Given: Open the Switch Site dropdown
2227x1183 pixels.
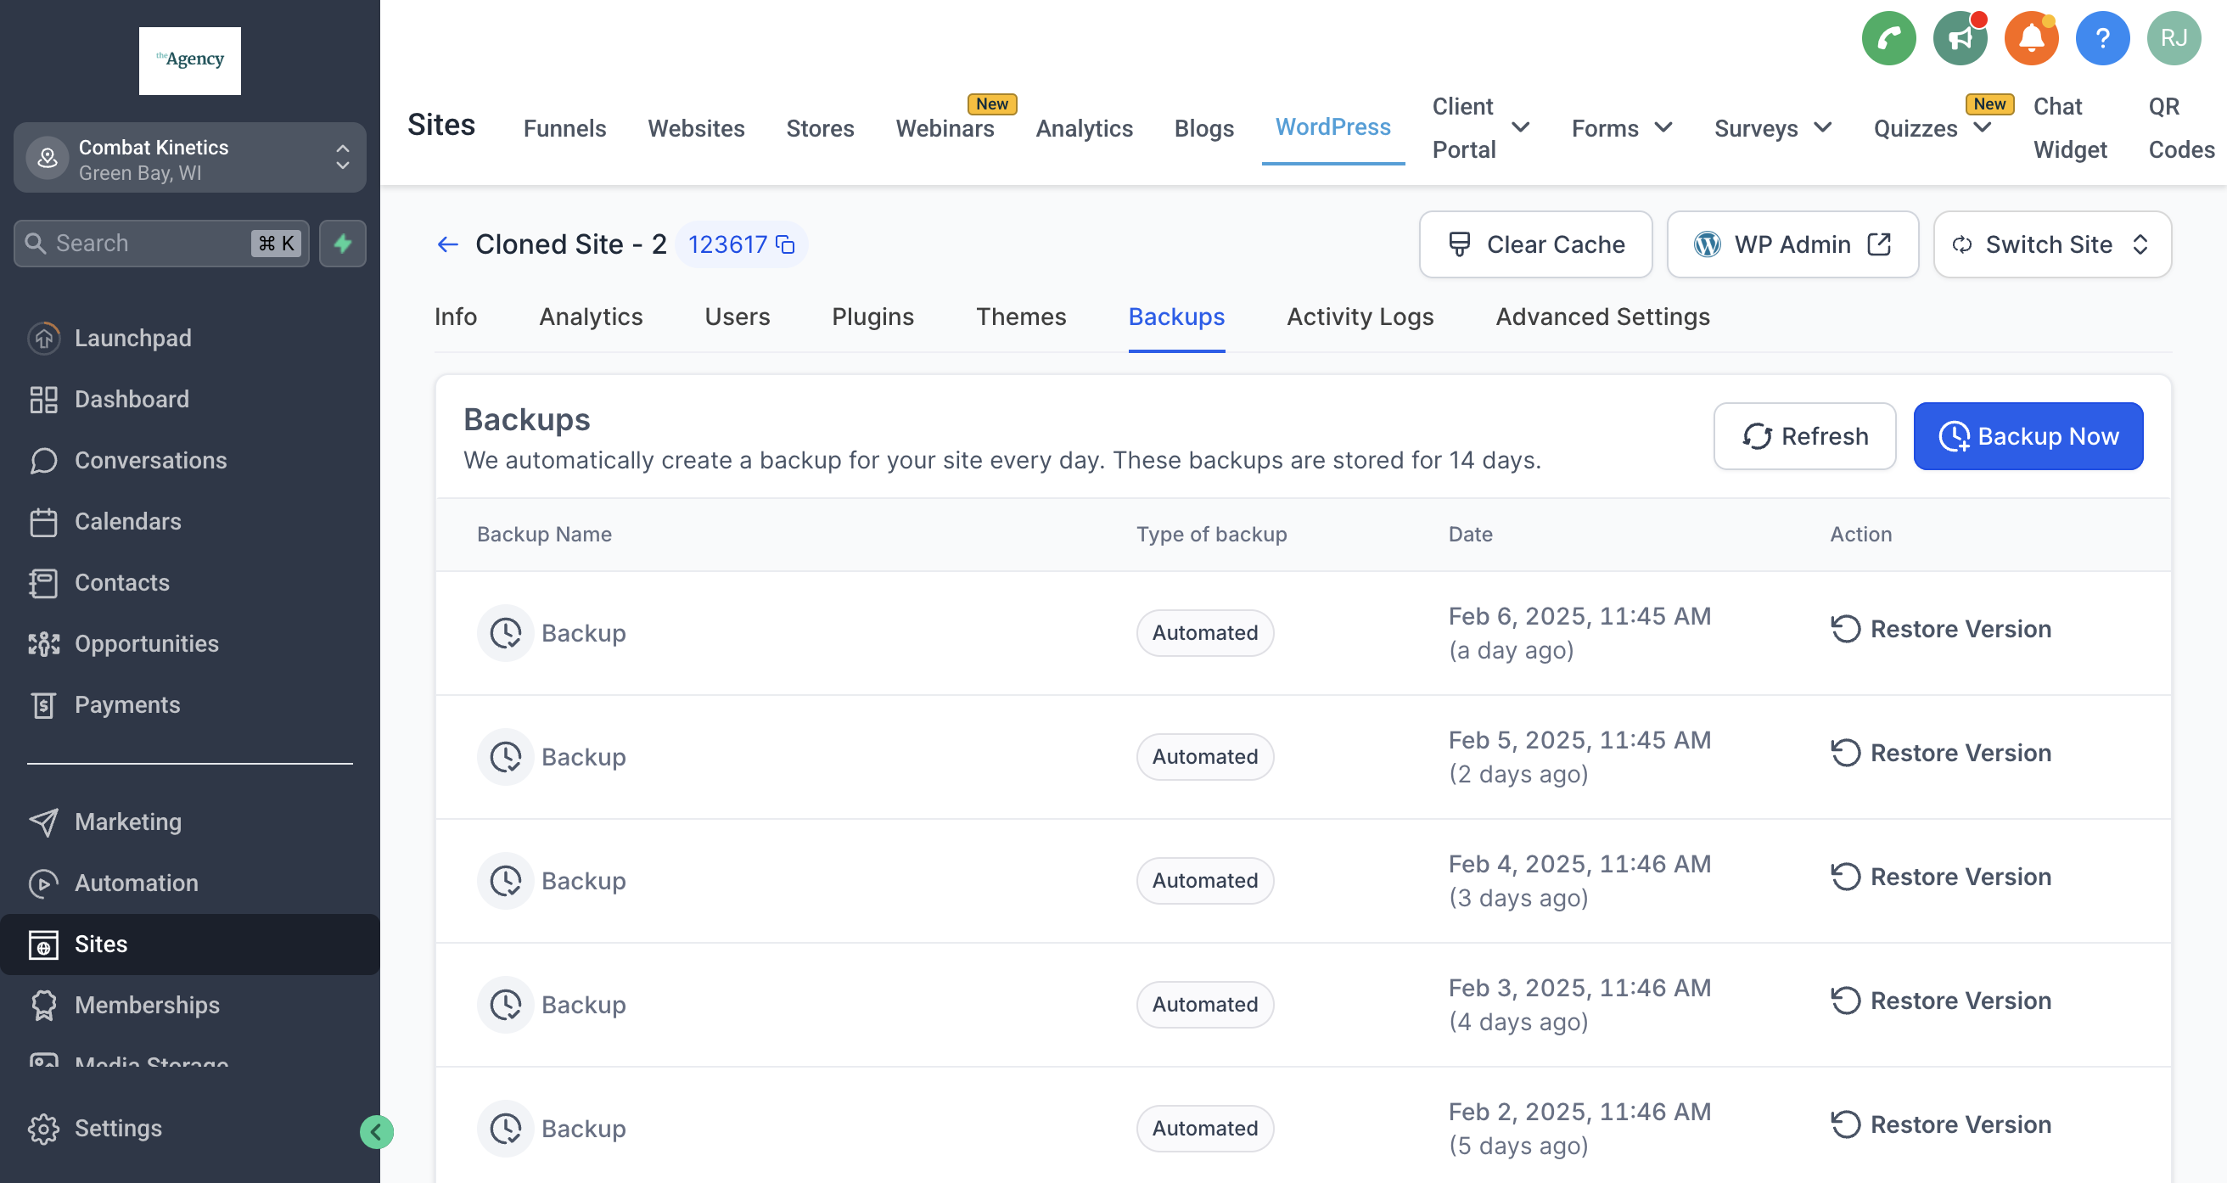Looking at the screenshot, I should pos(2050,244).
